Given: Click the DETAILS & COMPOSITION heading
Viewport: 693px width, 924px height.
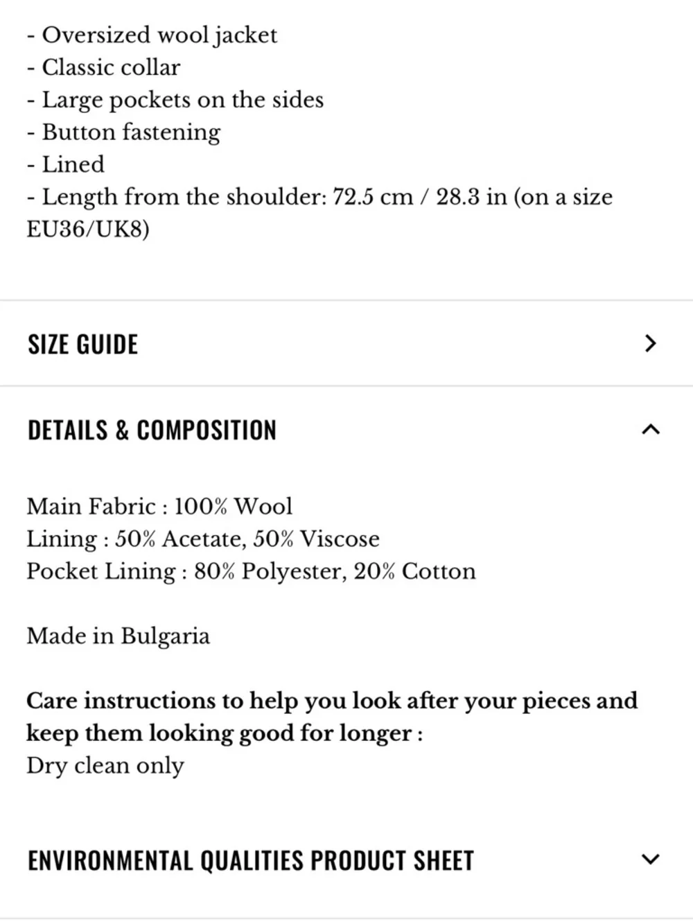Looking at the screenshot, I should tap(152, 430).
